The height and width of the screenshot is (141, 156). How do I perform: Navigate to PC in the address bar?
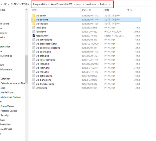[5, 4]
